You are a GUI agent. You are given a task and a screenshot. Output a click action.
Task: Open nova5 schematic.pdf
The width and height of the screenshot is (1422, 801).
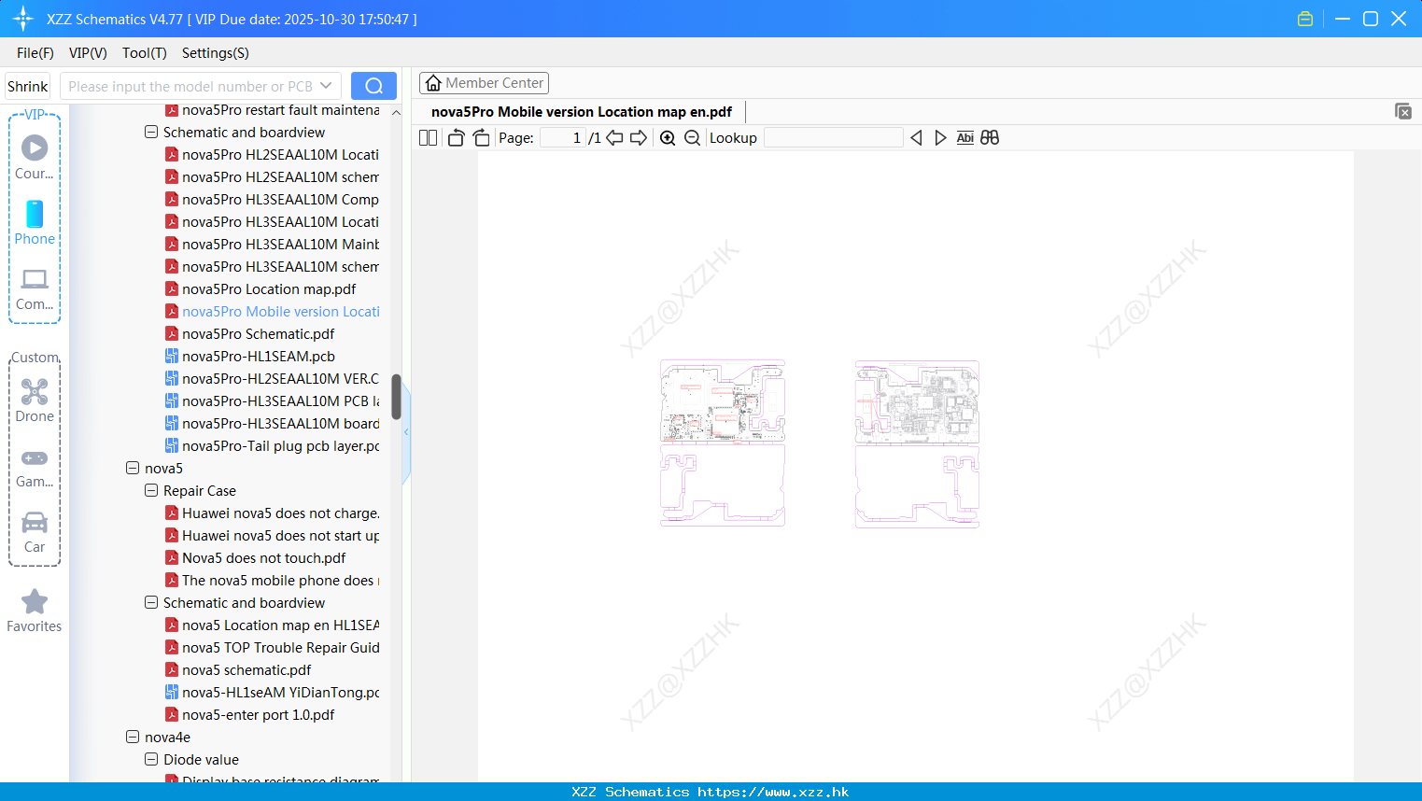coord(238,669)
